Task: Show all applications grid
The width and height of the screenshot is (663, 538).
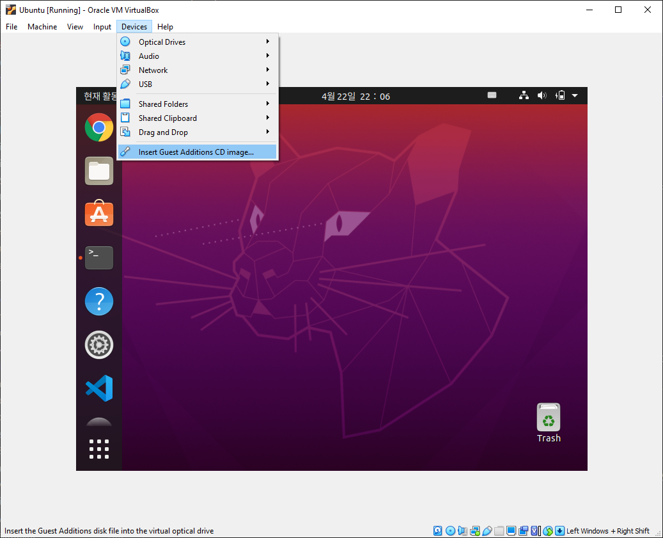Action: point(99,448)
